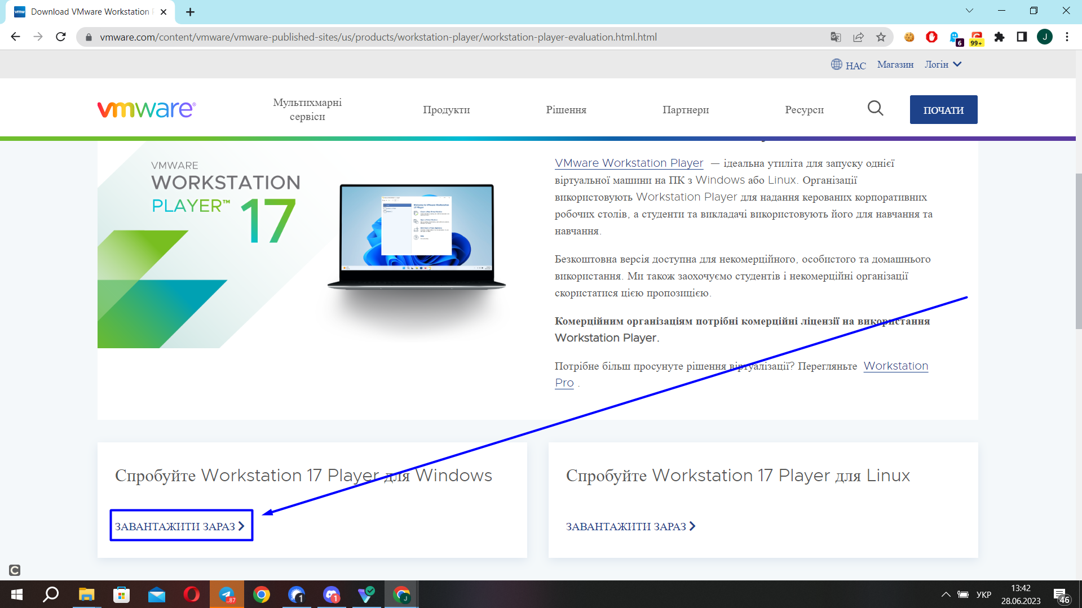This screenshot has height=608, width=1082.
Task: Click ЗАВАНТАЖИТИ ЗАРАЗ for Linux
Action: click(631, 526)
